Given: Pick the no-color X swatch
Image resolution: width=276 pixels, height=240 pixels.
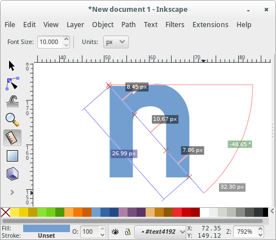Looking at the screenshot, I should tap(6, 212).
